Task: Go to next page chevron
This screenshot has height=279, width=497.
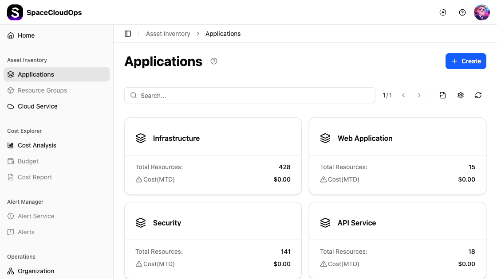Action: click(419, 95)
